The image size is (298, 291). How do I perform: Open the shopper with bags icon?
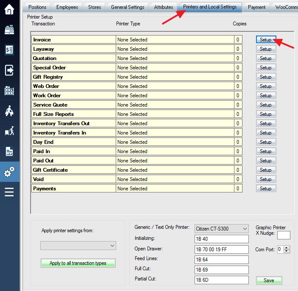tap(9, 111)
